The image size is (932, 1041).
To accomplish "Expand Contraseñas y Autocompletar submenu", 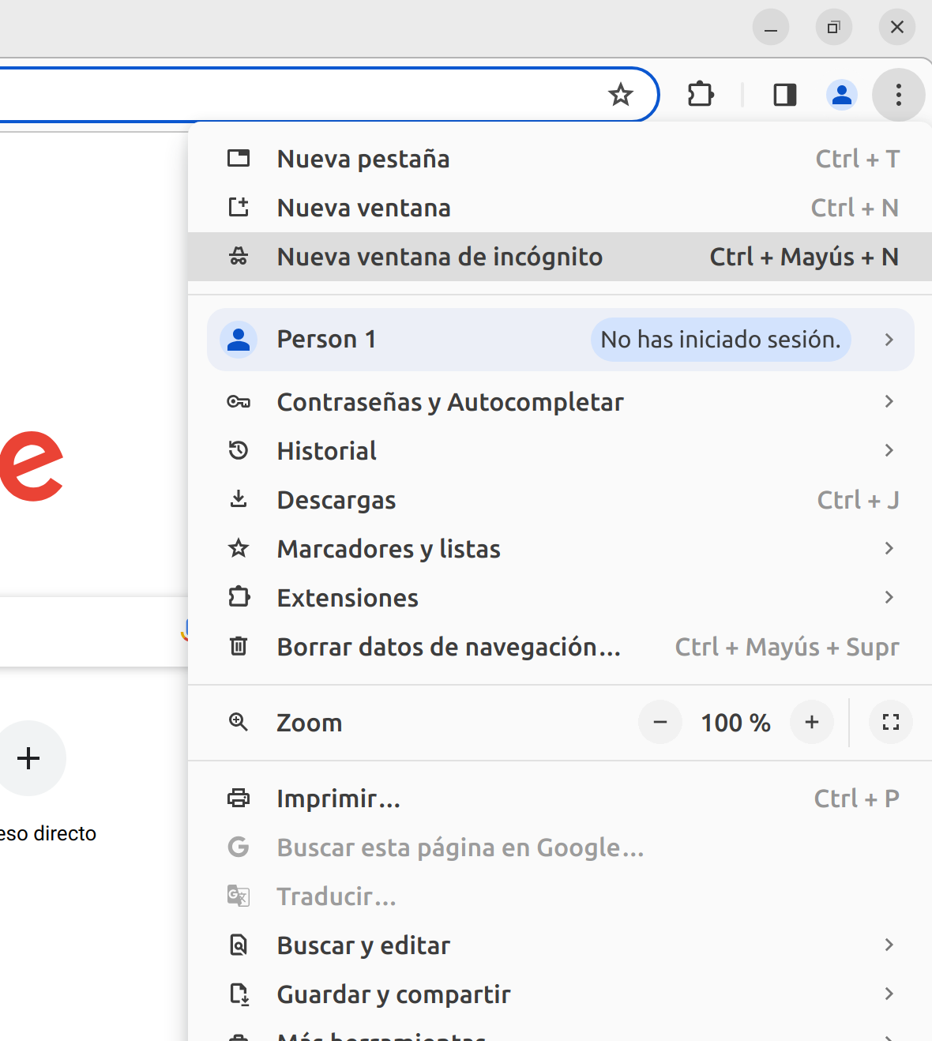I will [450, 402].
